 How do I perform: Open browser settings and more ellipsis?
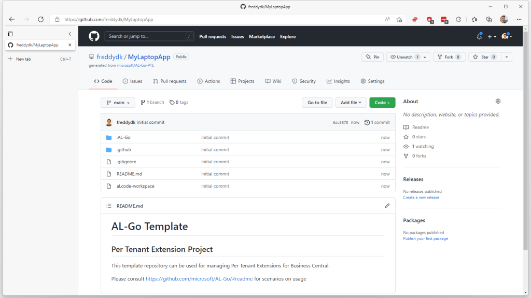click(x=519, y=19)
